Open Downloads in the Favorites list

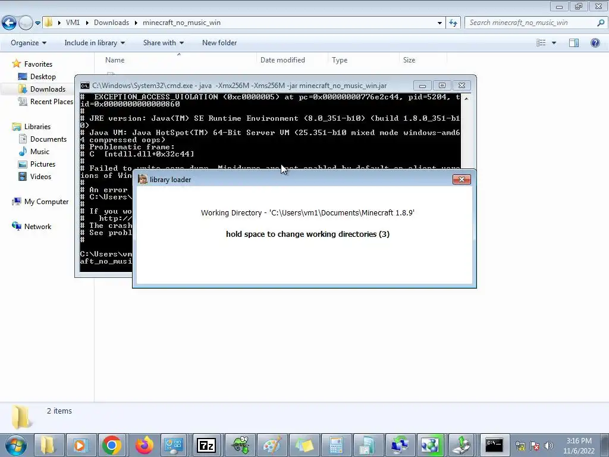coord(48,89)
